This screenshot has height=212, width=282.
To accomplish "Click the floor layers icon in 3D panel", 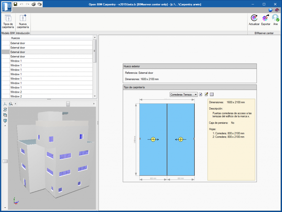I will click(x=5, y=115).
